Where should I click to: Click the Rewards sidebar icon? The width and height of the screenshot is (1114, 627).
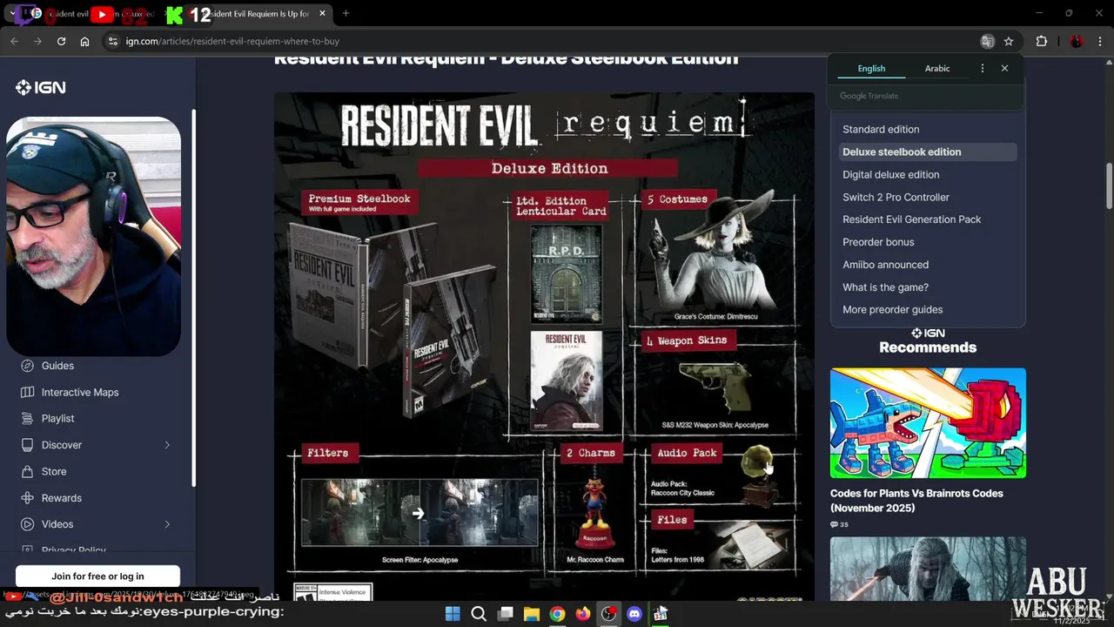[27, 497]
